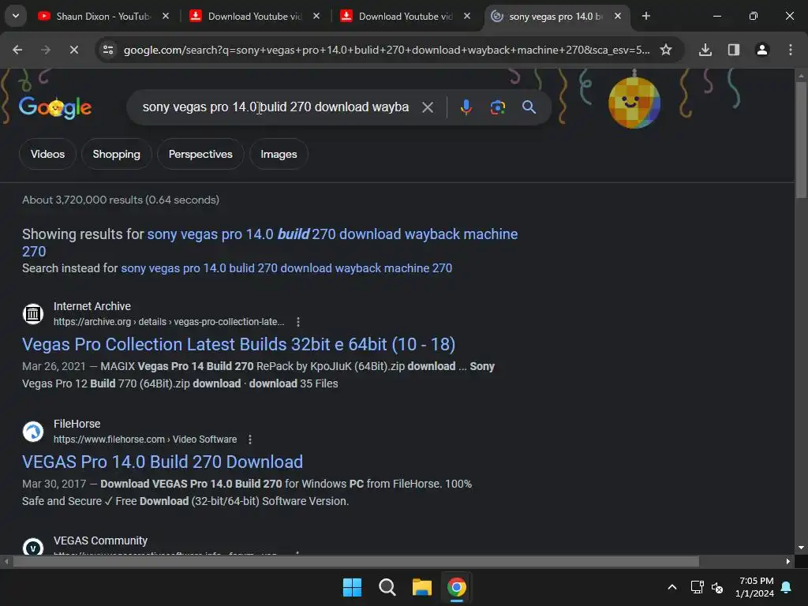
Task: Open VEGAS Pro 14.0 Build 270 Download result
Action: point(163,462)
